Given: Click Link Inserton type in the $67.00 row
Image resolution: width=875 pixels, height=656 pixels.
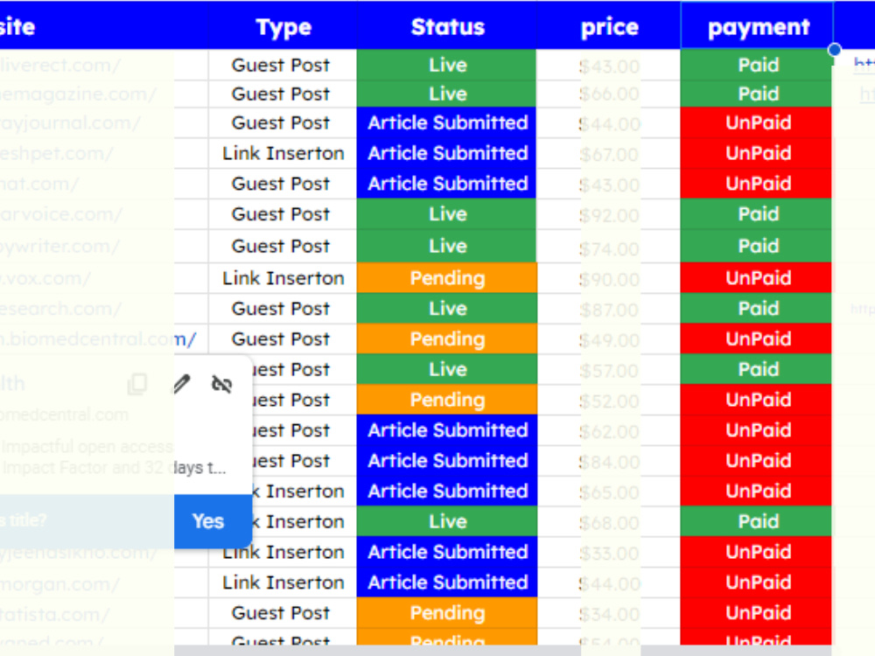Looking at the screenshot, I should (283, 153).
